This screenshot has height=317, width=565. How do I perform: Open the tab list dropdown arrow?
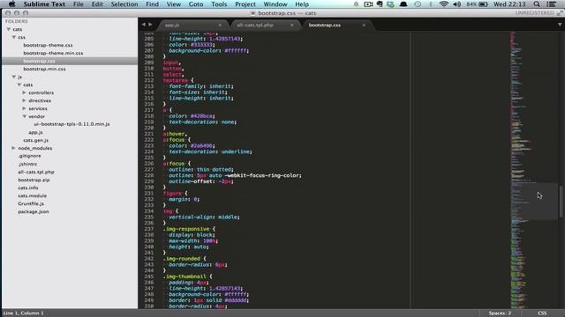pyautogui.click(x=560, y=25)
